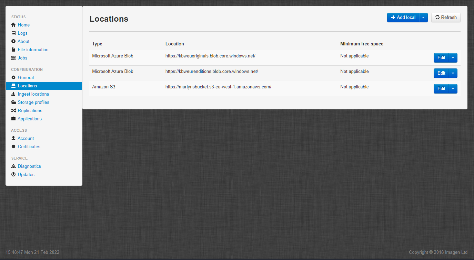474x260 pixels.
Task: Click the Certificates badge icon
Action: click(x=13, y=147)
